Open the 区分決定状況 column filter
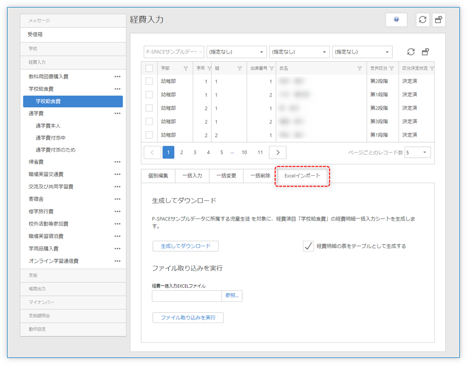Viewport: 467px width, 365px height. click(x=432, y=68)
